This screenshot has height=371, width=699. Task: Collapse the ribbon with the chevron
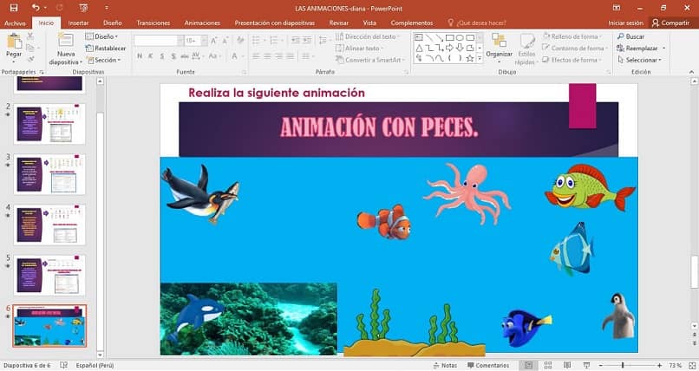[x=691, y=72]
